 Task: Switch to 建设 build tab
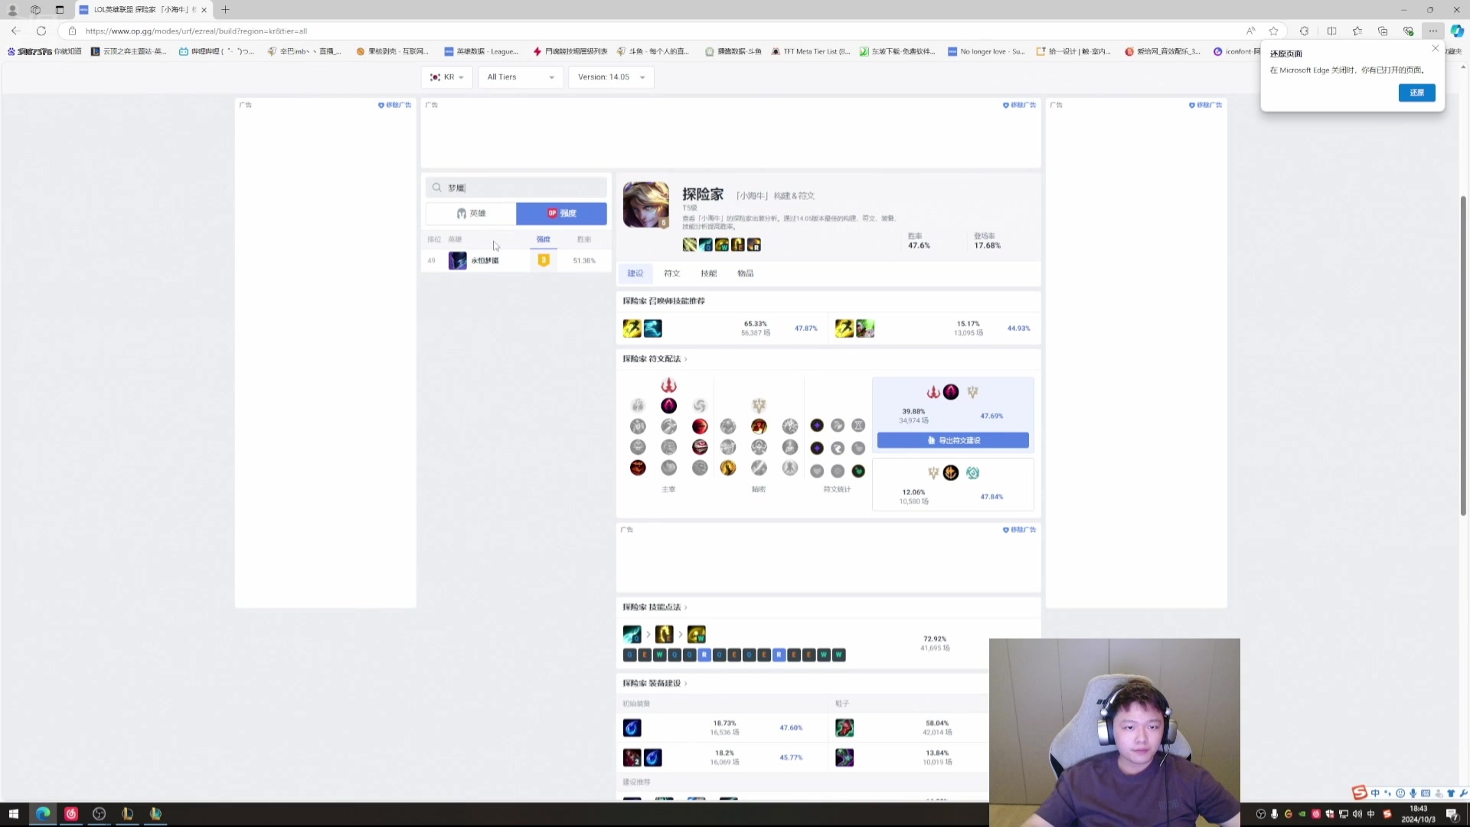coord(635,273)
